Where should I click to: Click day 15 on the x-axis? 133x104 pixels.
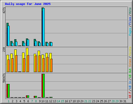(62, 101)
